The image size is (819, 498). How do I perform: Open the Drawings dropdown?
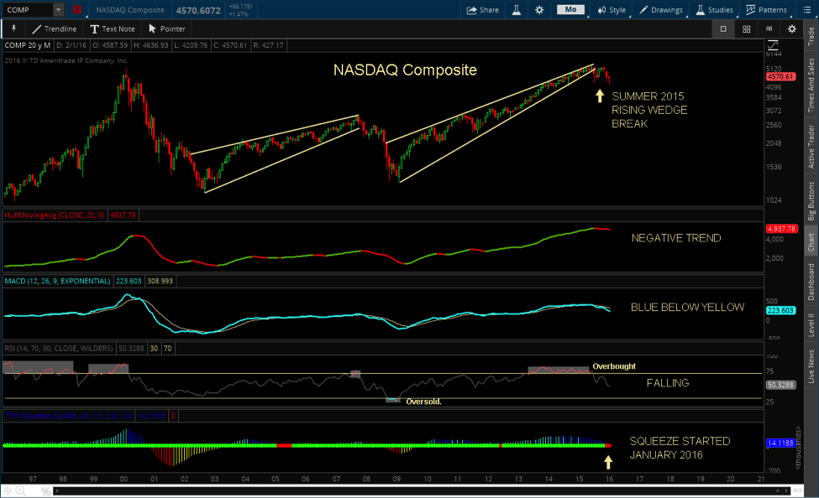click(661, 10)
